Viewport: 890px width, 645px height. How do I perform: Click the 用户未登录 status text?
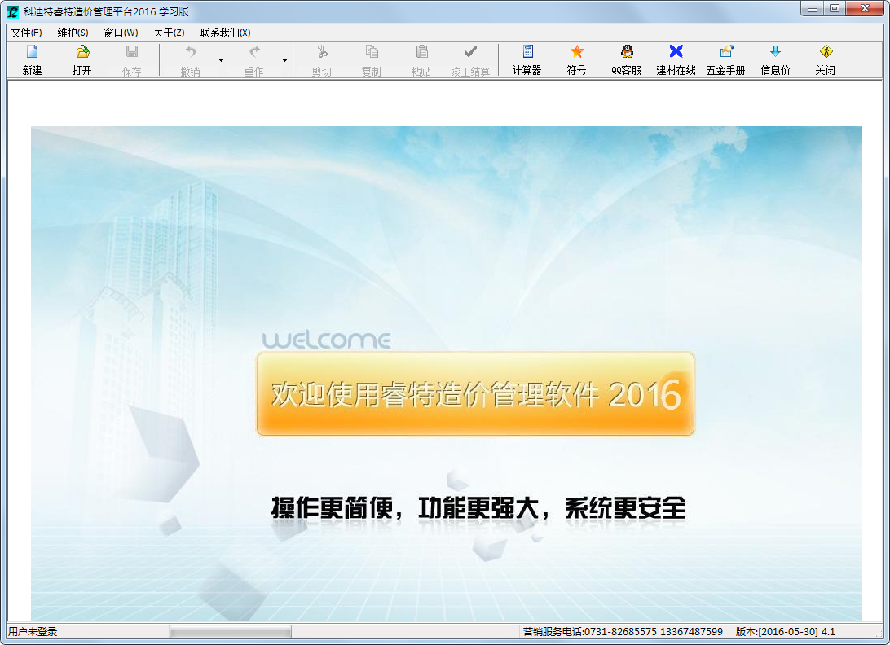click(x=33, y=632)
